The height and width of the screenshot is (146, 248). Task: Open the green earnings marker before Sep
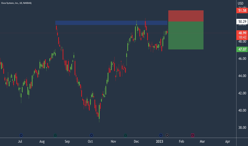55,135
